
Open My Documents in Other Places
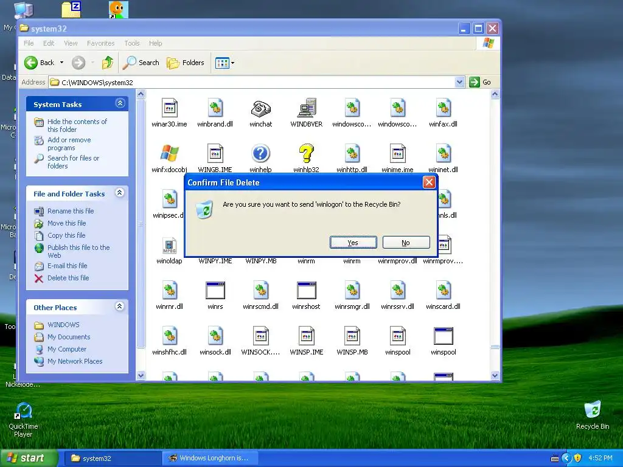click(x=69, y=337)
